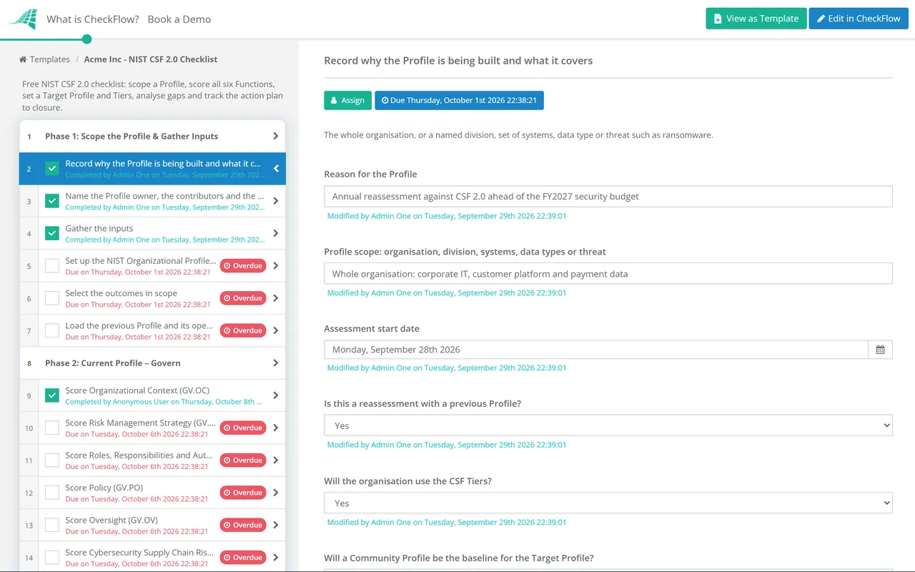Check the Score Policy (GV.PO) checkbox
The image size is (915, 572).
pos(52,493)
